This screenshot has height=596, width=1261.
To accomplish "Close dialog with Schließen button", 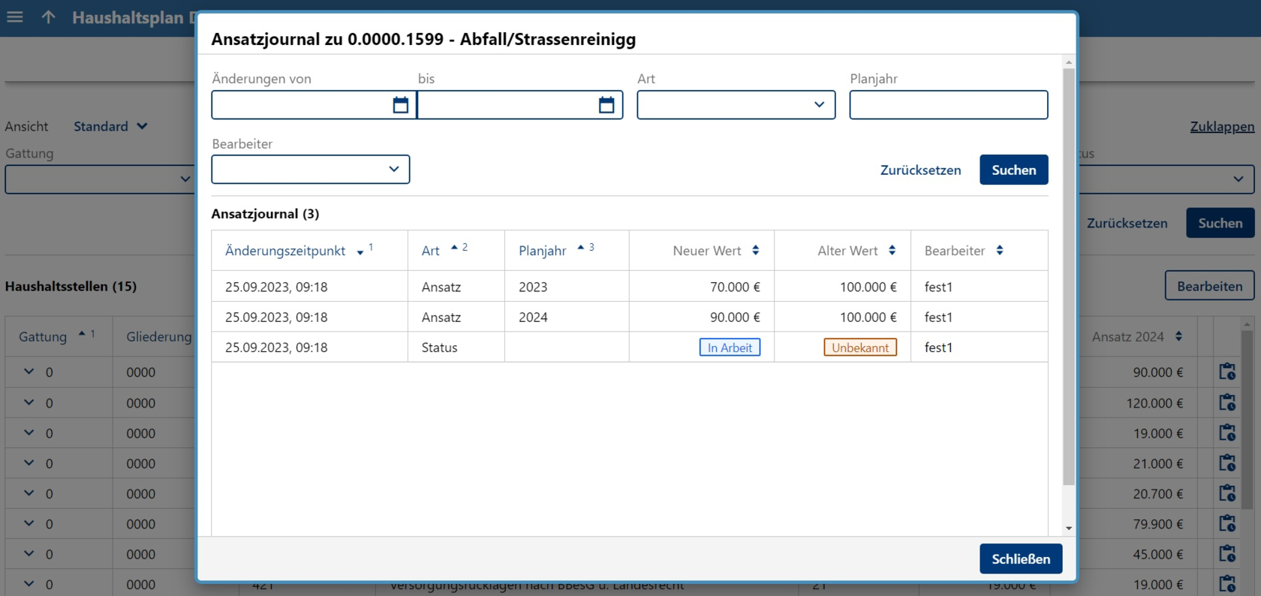I will pyautogui.click(x=1020, y=558).
